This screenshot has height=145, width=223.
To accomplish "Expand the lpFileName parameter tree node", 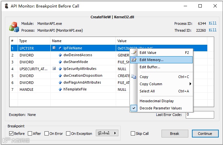I will 54,48.
